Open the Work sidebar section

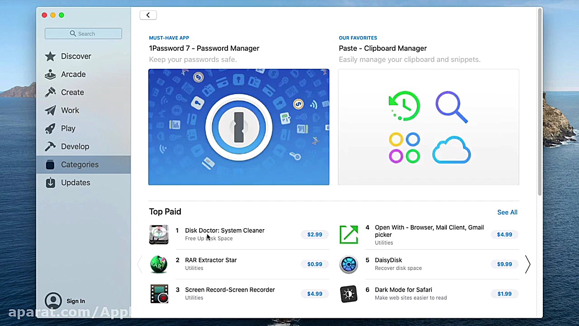[x=70, y=110]
